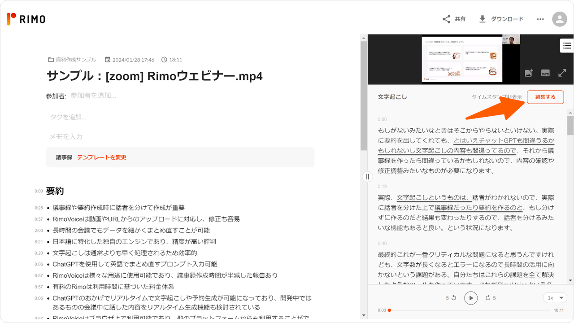
Task: Expand the video to fullscreen
Action: point(562,73)
